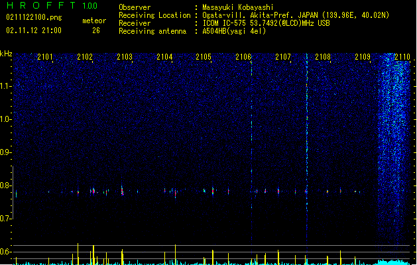417x265 pixels.
Task: Click the 0.6 kHz frequency axis label
Action: [5, 252]
